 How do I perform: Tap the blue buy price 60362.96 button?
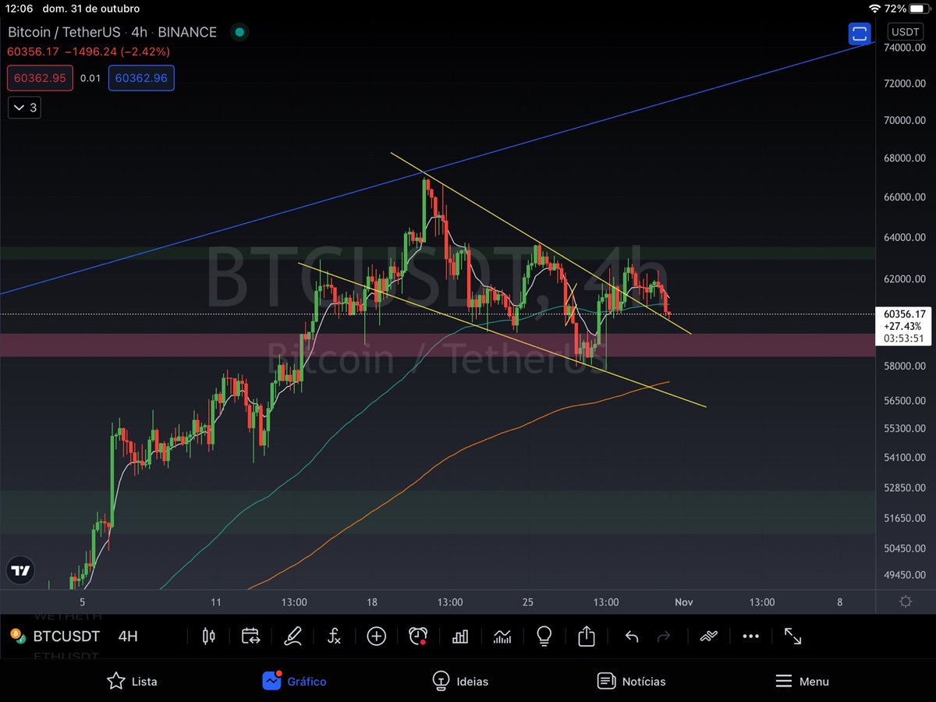pyautogui.click(x=141, y=78)
